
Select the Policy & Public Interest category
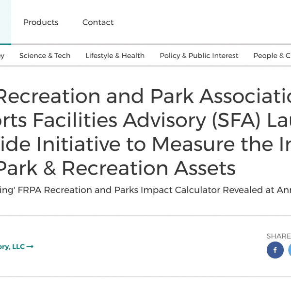(x=199, y=56)
